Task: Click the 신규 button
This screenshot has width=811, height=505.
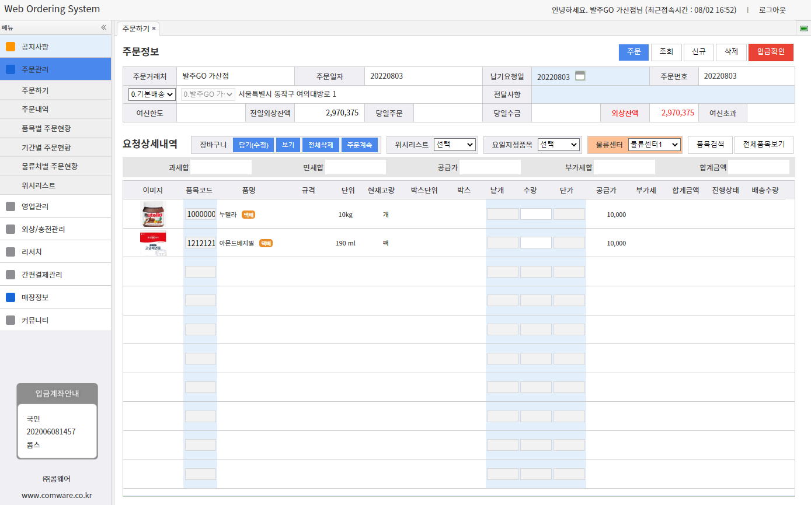Action: click(699, 52)
